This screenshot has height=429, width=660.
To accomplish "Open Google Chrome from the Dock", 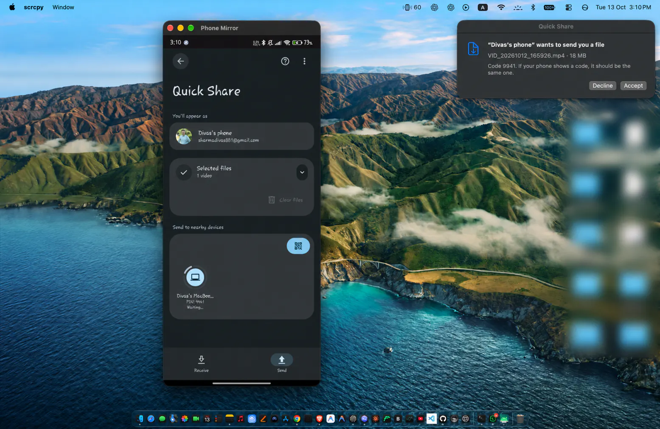I will [x=297, y=419].
